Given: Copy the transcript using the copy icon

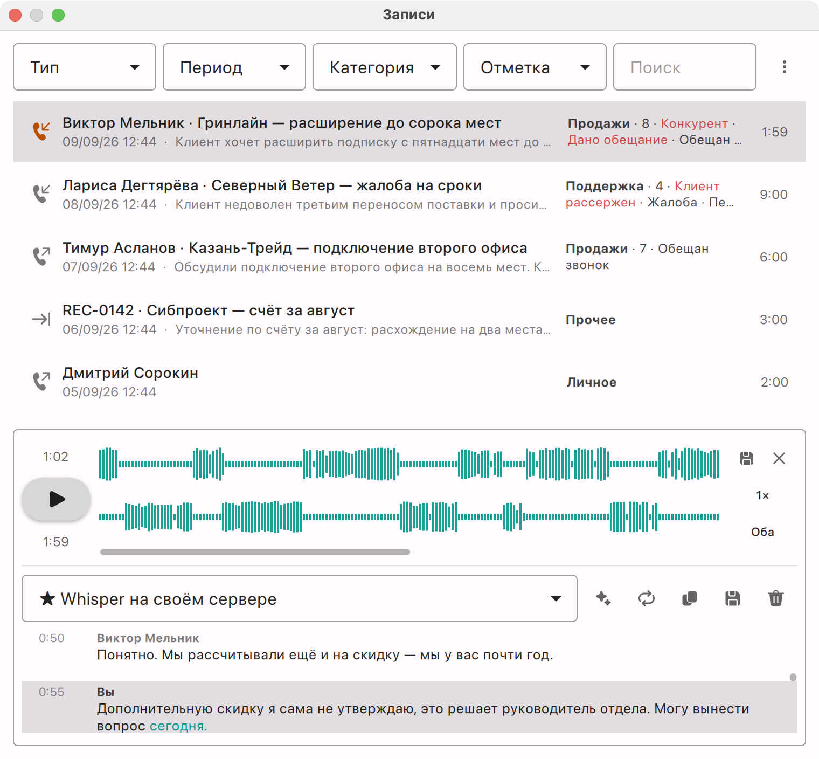Looking at the screenshot, I should [x=690, y=598].
